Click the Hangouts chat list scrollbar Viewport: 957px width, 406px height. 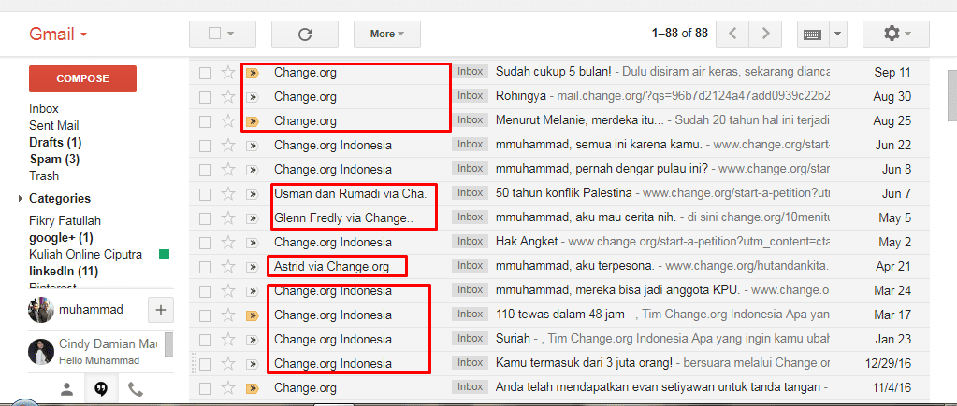click(x=169, y=344)
